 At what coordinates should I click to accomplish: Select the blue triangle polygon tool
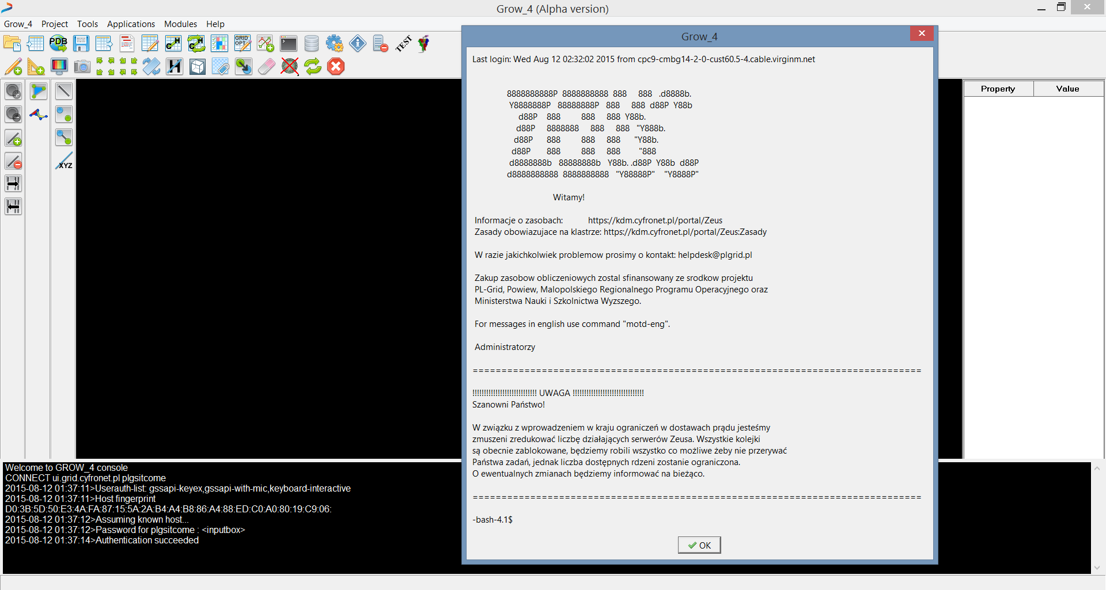point(39,92)
